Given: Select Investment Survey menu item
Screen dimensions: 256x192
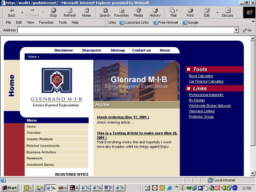Looking at the screenshot, I should (57, 165).
